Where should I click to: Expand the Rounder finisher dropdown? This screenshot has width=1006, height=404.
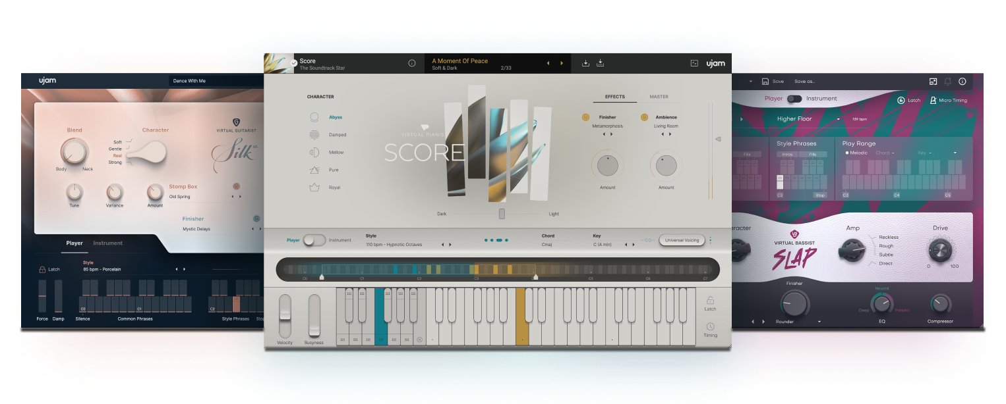click(x=820, y=322)
